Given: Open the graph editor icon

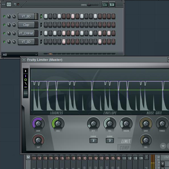Looking at the screenshot, I should (105, 5).
